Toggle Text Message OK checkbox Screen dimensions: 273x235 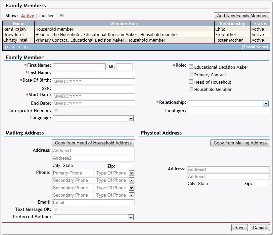(56, 210)
